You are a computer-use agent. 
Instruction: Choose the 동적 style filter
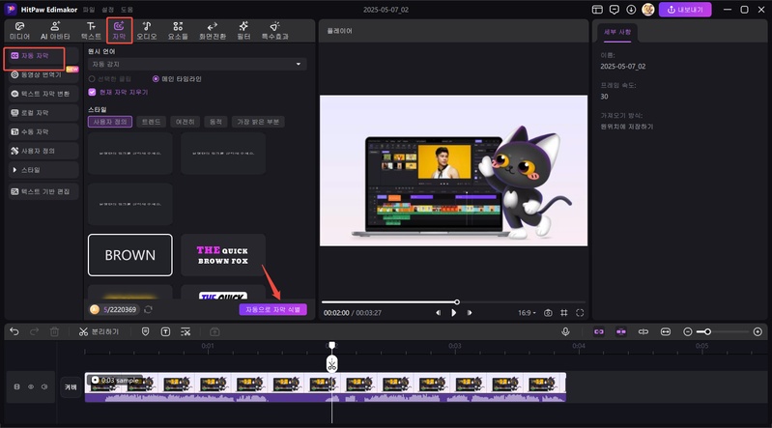point(215,122)
